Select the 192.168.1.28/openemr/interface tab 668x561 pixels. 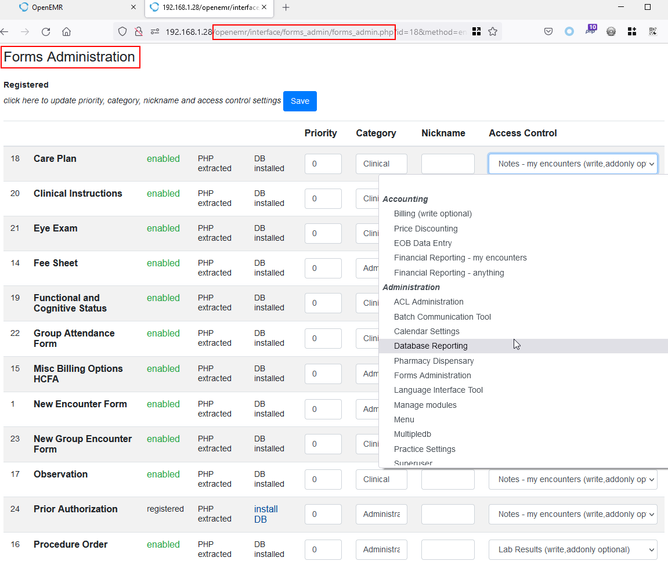tap(209, 8)
